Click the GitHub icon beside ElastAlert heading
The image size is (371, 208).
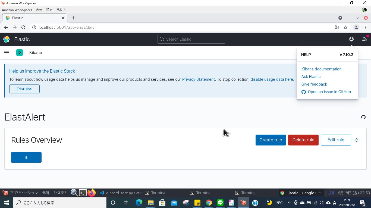pos(363,117)
